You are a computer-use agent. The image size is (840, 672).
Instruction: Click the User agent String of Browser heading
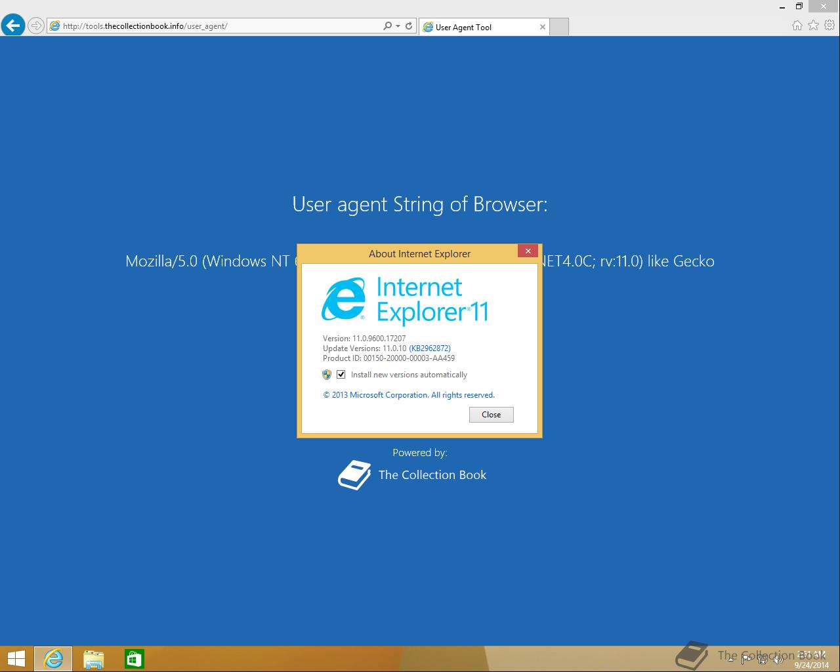point(420,204)
